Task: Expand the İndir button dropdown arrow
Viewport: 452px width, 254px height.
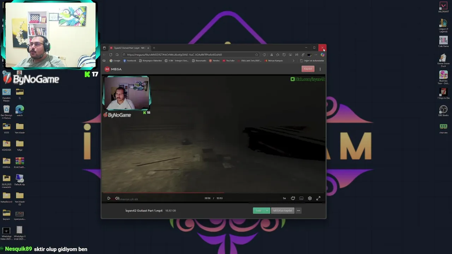Action: pyautogui.click(x=267, y=211)
